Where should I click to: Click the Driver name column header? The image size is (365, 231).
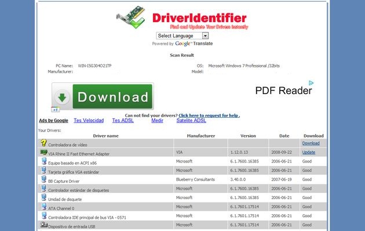[x=105, y=136]
